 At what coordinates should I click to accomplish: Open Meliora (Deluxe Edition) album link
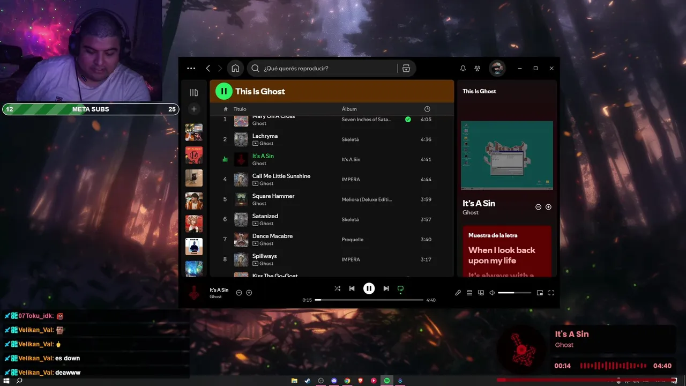tap(367, 199)
